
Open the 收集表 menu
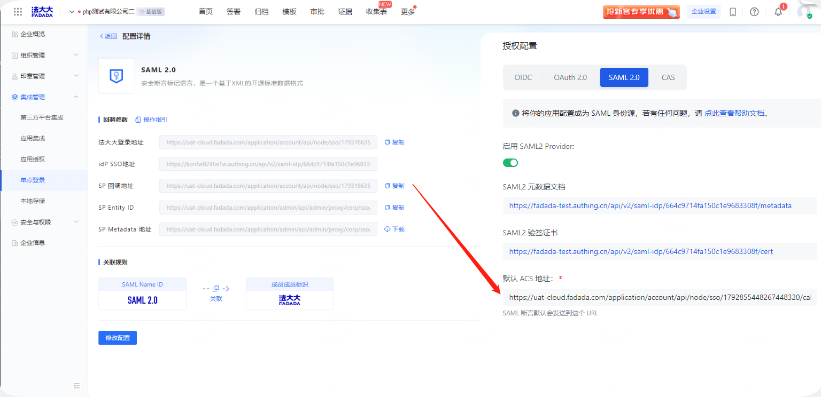point(376,12)
